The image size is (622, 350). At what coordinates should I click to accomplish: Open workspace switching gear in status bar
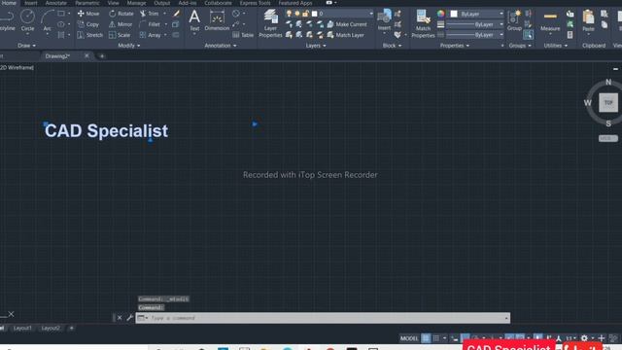(584, 338)
